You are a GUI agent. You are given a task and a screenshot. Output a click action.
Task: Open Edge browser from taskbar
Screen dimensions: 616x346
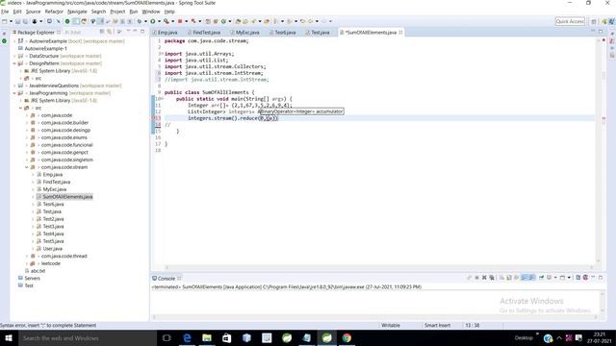(187, 337)
